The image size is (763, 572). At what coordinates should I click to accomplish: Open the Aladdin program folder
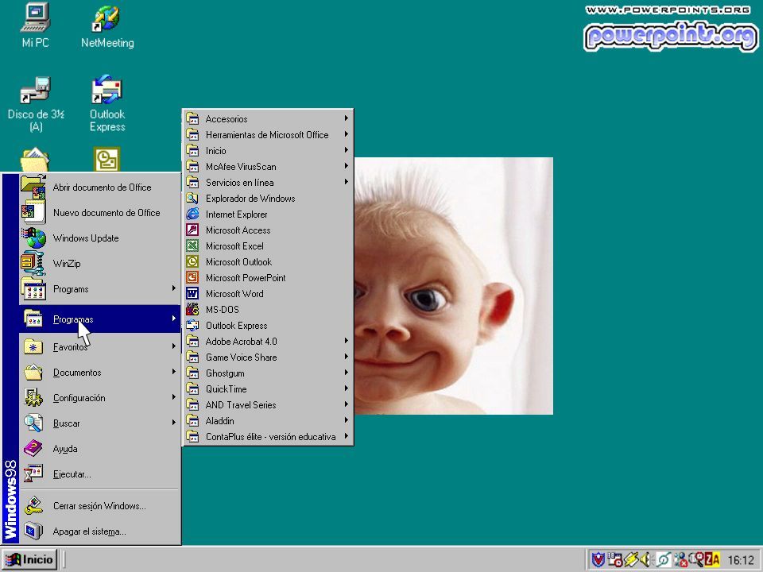[268, 421]
